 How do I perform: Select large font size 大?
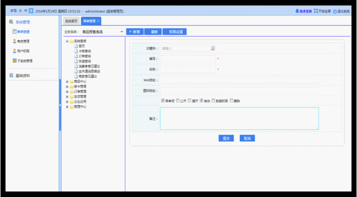coord(20,10)
